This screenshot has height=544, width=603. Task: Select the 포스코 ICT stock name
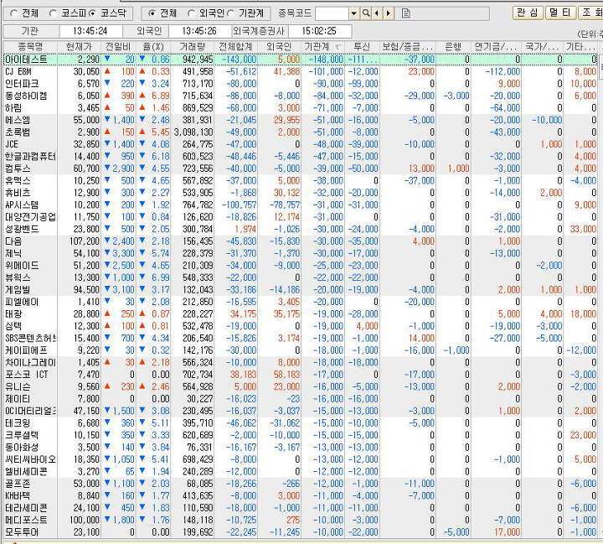27,375
